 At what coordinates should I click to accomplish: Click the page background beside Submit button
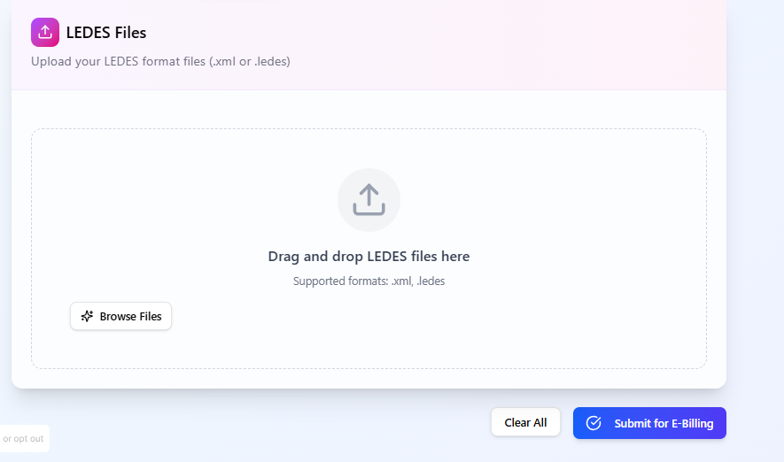click(x=755, y=423)
